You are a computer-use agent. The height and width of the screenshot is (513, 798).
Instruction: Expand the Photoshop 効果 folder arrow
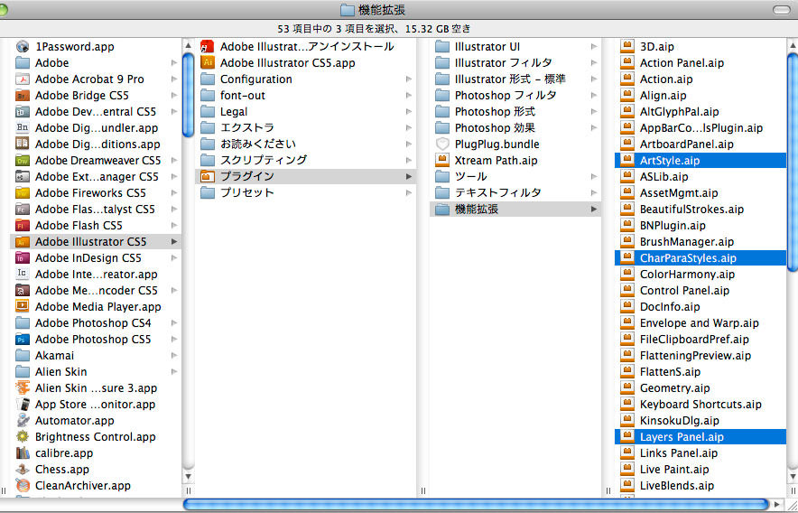point(593,128)
